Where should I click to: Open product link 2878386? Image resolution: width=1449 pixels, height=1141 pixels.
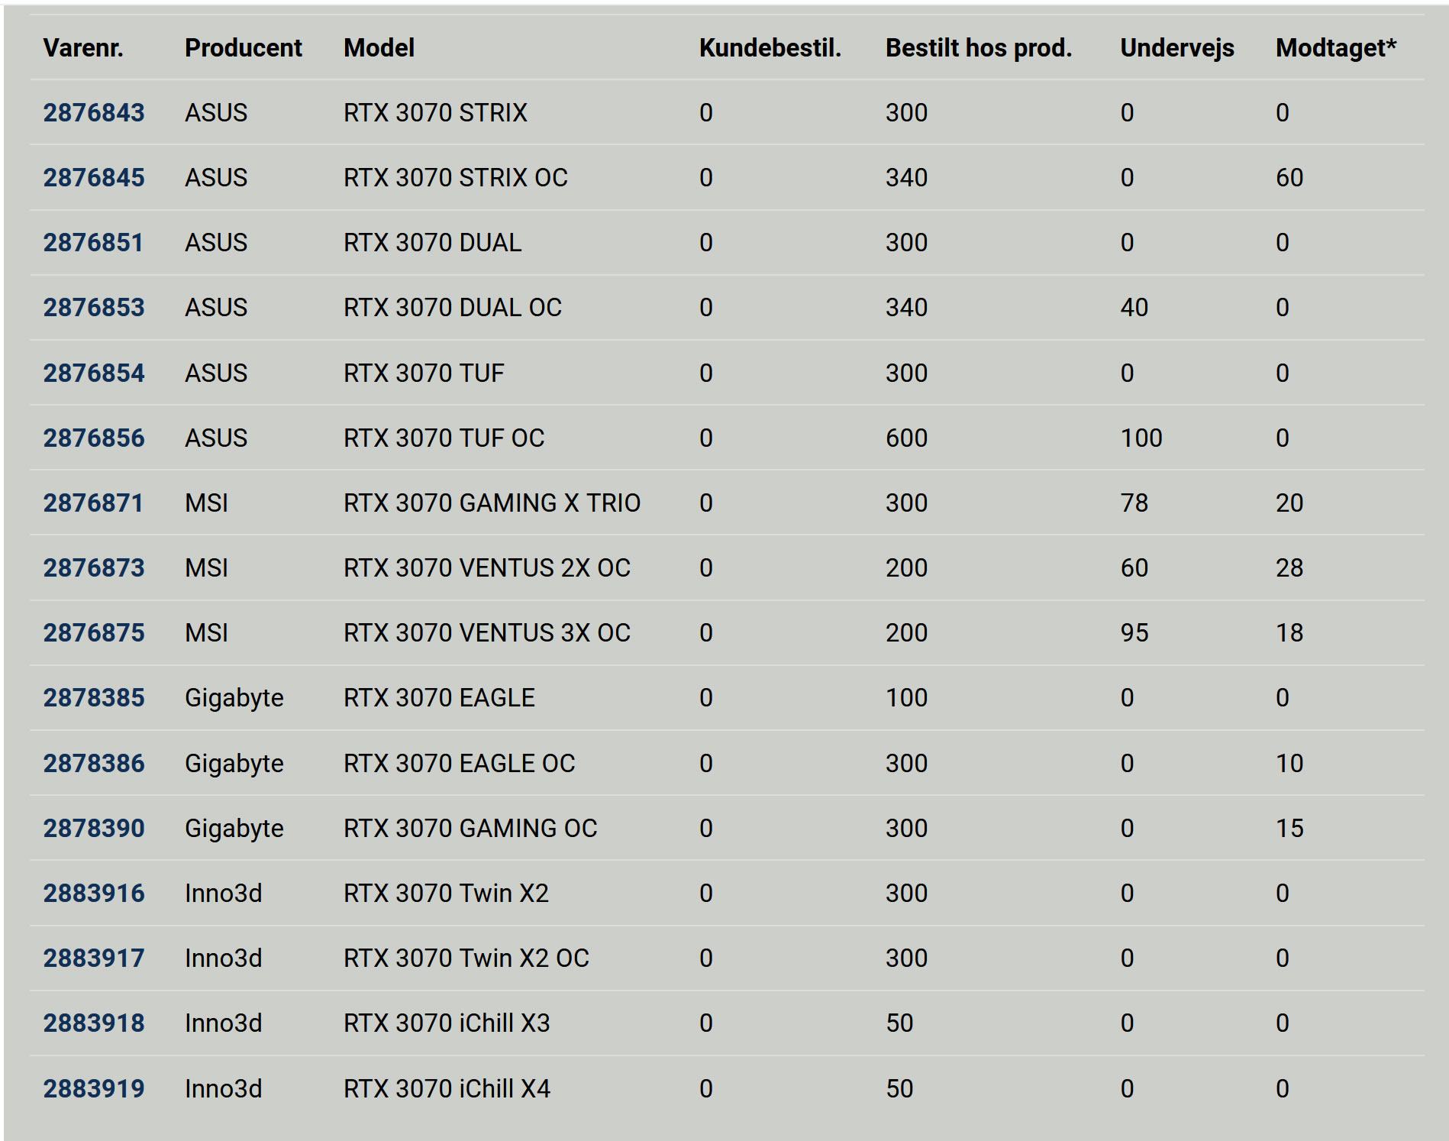pos(93,764)
